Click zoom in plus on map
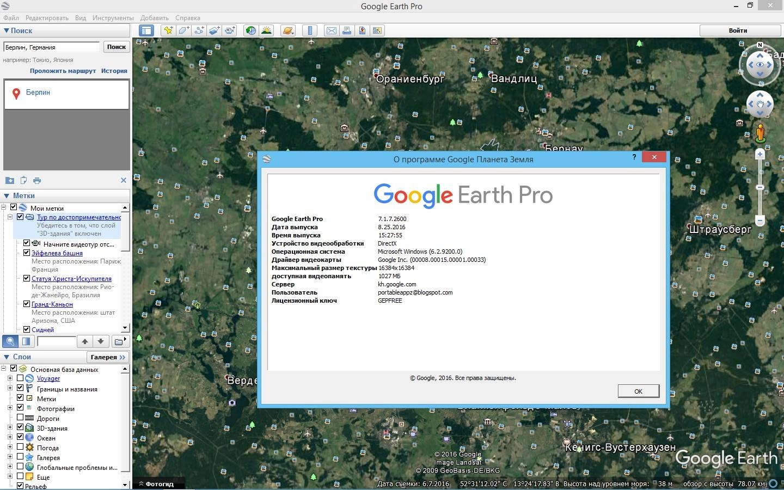Image resolution: width=784 pixels, height=490 pixels. (760, 154)
